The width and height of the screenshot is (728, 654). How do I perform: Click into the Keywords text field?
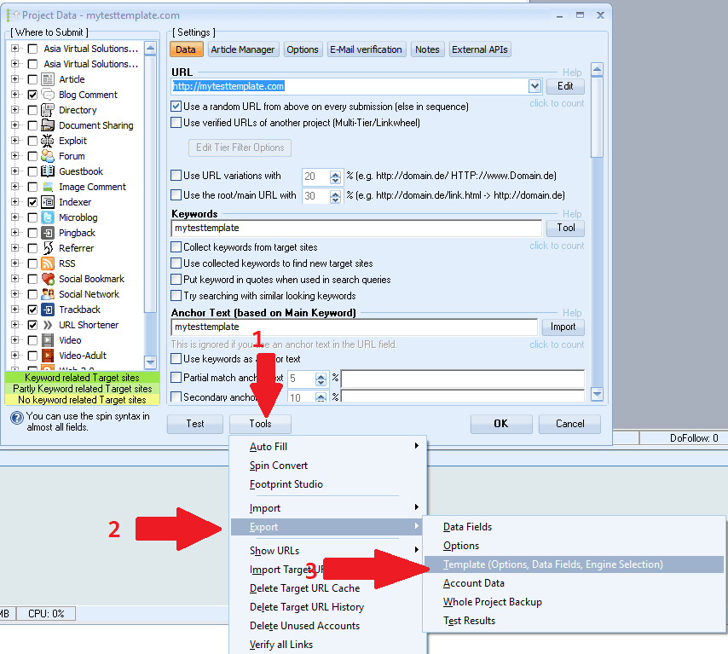pyautogui.click(x=356, y=229)
